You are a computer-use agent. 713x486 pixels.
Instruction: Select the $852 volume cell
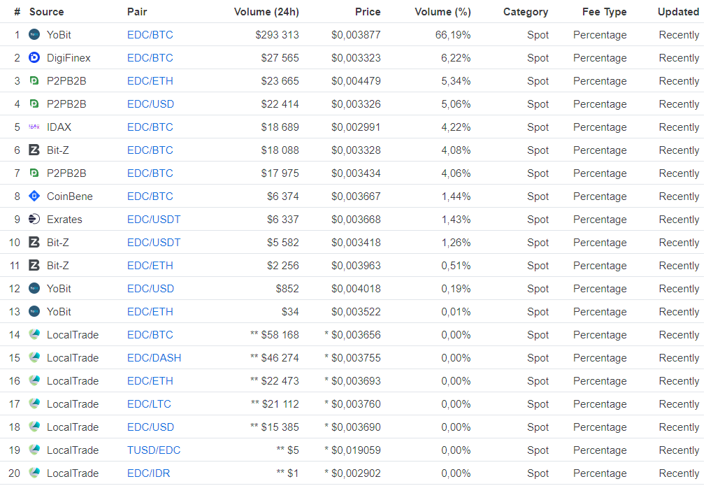coord(287,289)
